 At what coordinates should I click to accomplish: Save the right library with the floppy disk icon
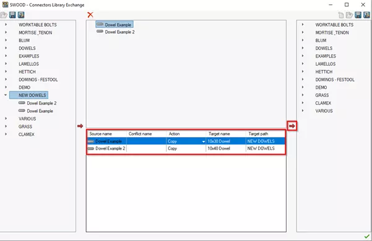358,15
